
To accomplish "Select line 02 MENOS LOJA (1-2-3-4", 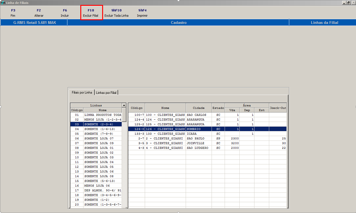I will 96,119.
